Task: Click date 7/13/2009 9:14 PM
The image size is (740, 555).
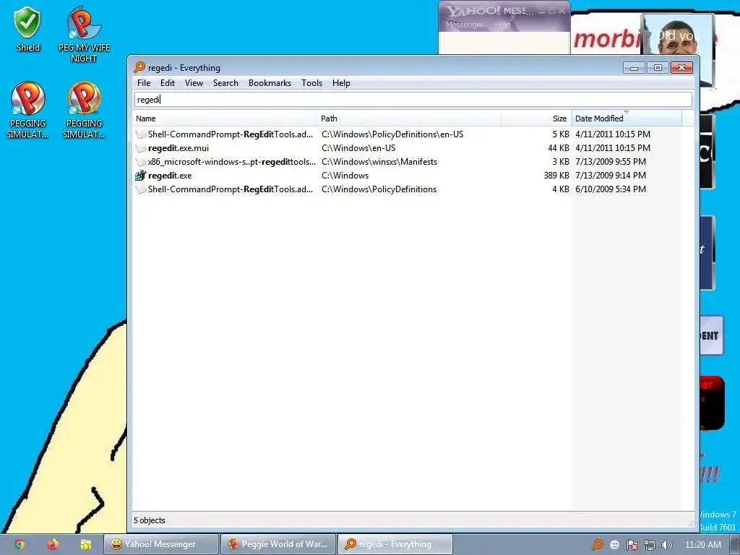Action: point(611,176)
